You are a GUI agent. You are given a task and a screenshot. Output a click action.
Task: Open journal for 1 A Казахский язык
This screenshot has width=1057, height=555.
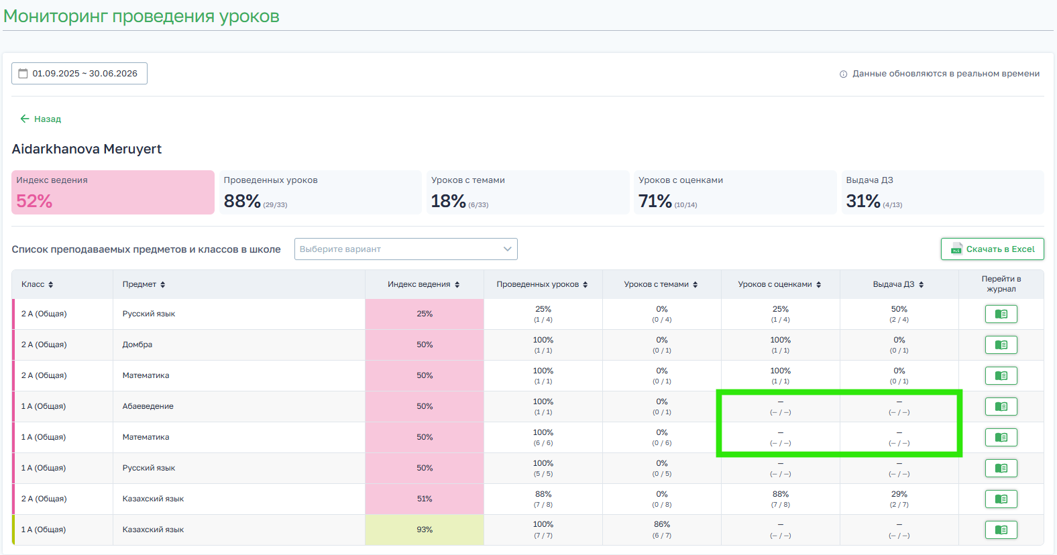[x=1001, y=530]
